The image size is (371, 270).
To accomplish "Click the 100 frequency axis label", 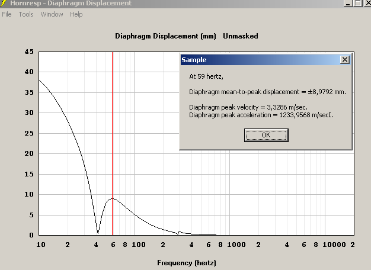I will (139, 245).
